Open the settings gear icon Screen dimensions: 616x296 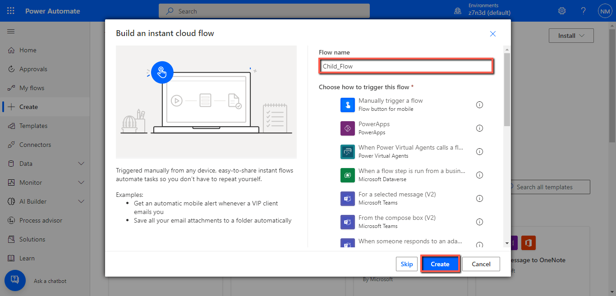(x=562, y=11)
